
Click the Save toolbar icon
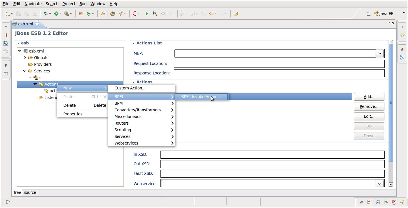(x=19, y=14)
